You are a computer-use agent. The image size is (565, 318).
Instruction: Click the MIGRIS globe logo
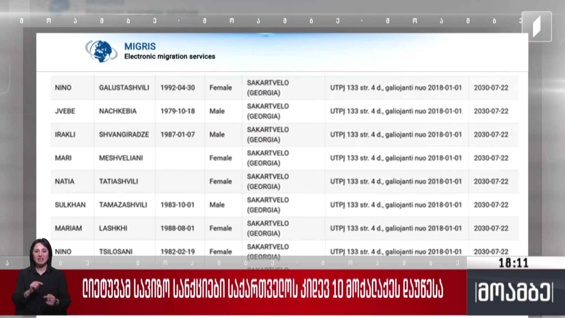101,51
